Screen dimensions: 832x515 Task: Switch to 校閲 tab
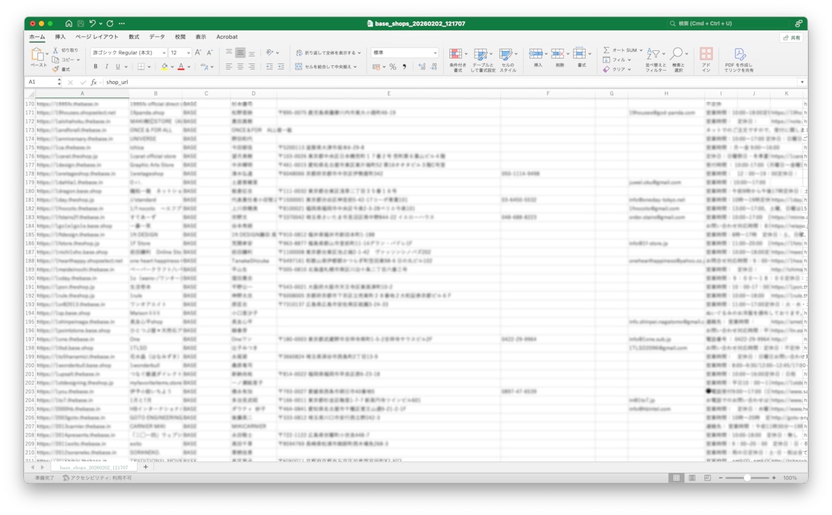coord(180,37)
